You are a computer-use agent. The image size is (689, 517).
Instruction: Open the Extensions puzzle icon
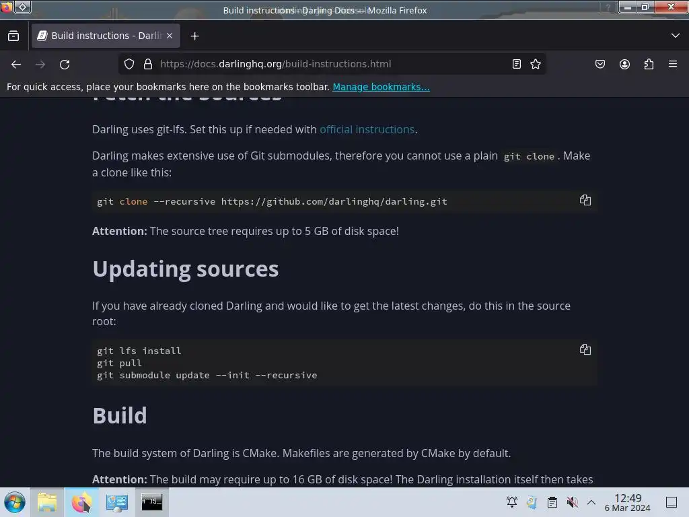tap(649, 64)
